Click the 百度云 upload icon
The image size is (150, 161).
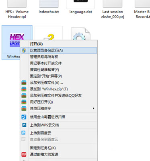[x=23, y=133]
